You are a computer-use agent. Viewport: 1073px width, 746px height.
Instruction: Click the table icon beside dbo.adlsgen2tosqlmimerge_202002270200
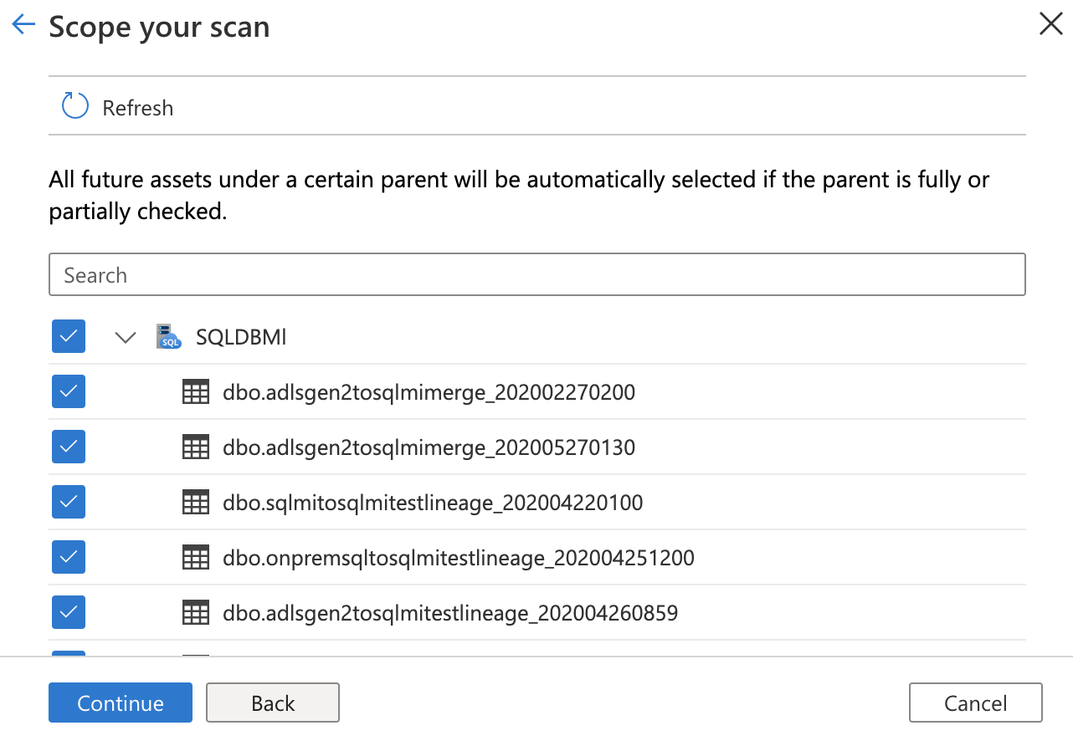pos(195,391)
